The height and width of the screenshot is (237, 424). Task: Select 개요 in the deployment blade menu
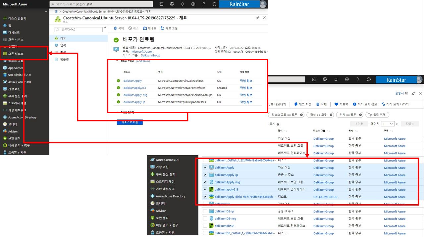79,38
